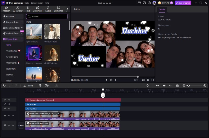Collapse the Videoeffekte category
Screen dimensions: 209x138
pos(22,39)
